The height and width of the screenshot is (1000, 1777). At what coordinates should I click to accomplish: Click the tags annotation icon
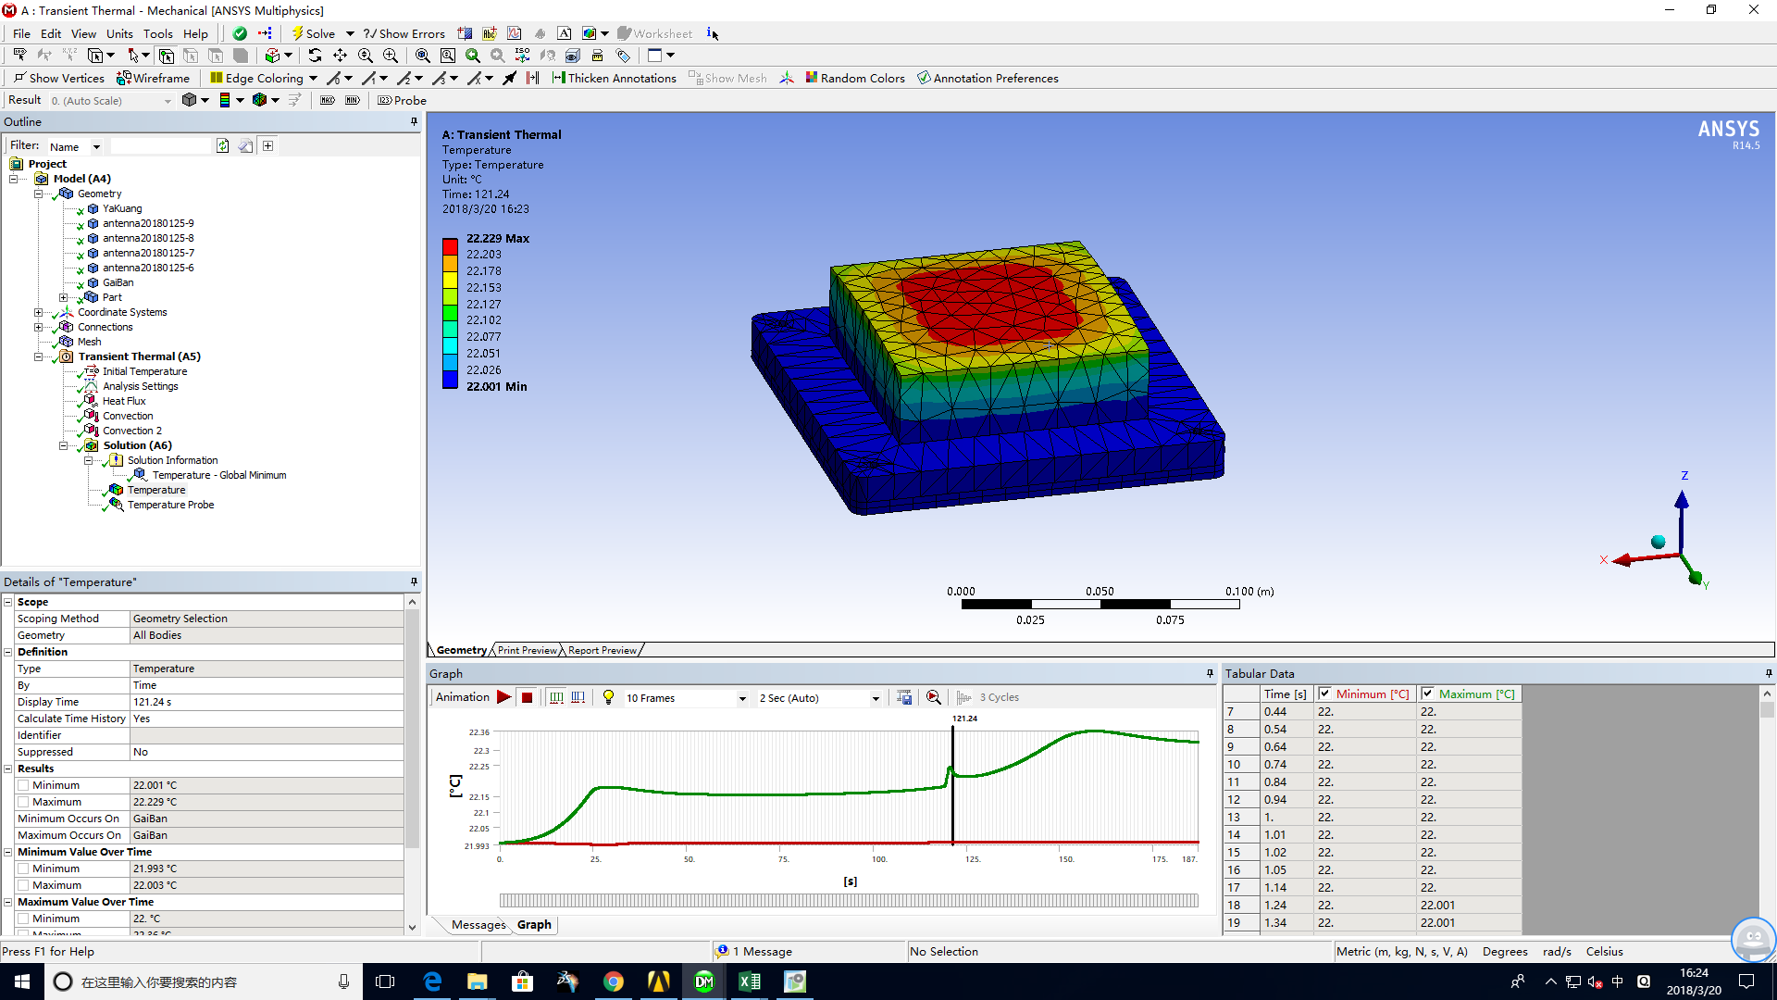(x=623, y=56)
